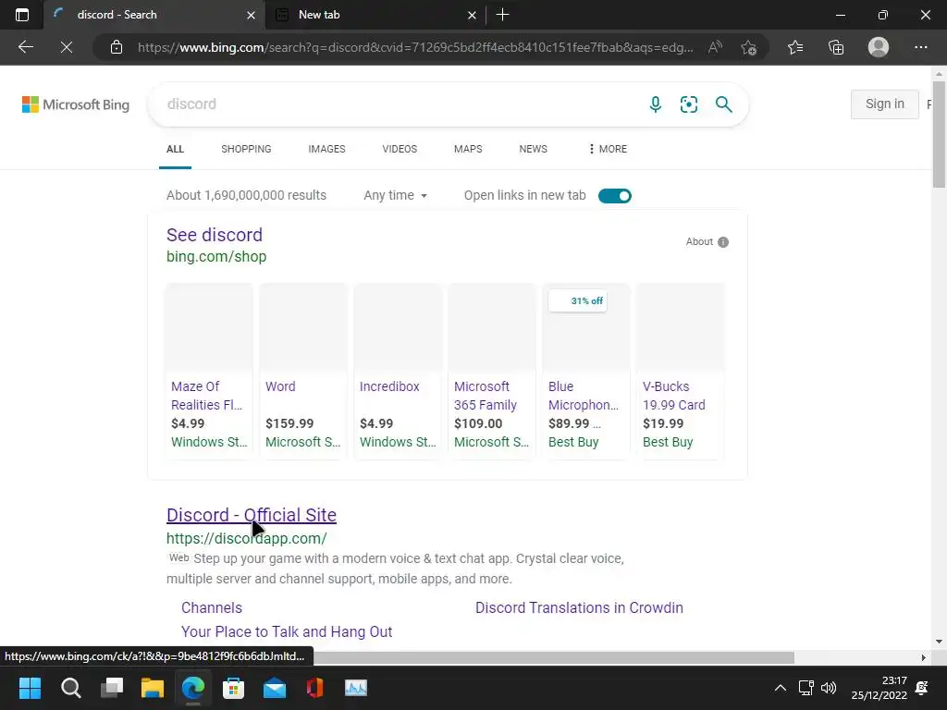
Task: Switch to MAPS results tab
Action: point(468,149)
